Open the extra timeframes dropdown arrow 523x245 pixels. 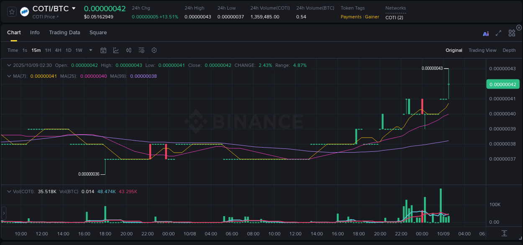point(90,50)
